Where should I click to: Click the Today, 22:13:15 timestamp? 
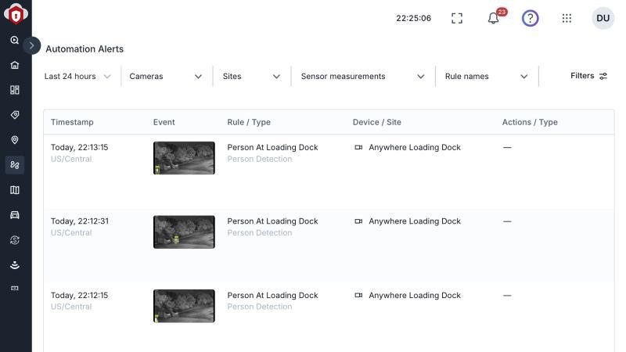click(x=80, y=147)
